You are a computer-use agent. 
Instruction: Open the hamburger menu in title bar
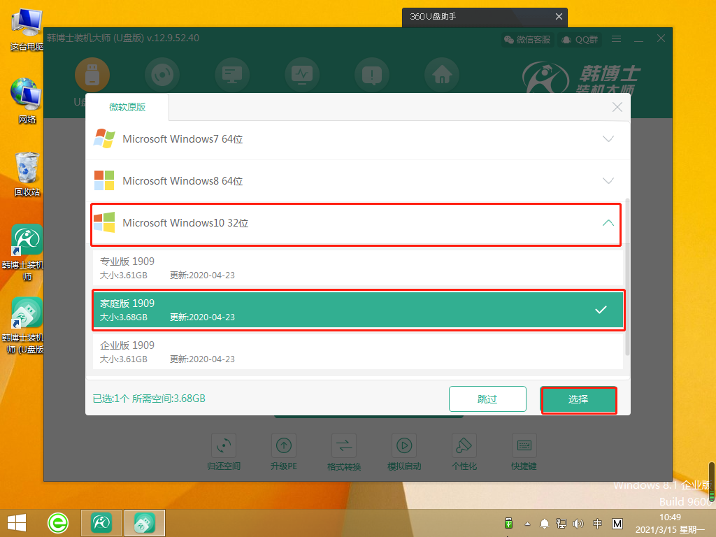(x=616, y=39)
